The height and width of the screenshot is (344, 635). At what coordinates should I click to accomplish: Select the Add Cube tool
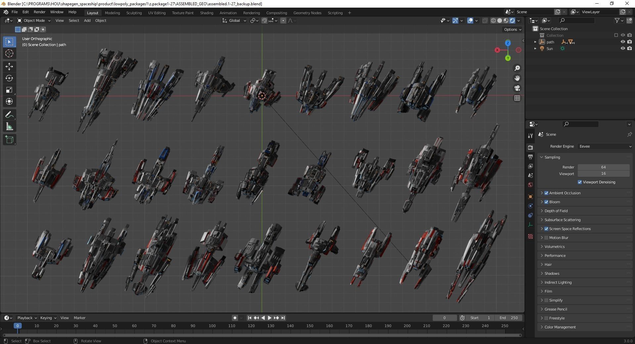tap(9, 140)
